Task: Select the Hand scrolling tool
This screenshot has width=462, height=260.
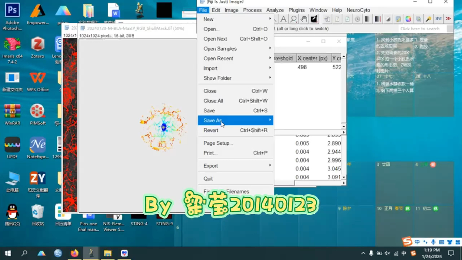Action: click(304, 19)
